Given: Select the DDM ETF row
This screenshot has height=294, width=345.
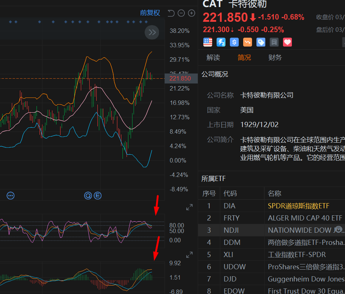Looking at the screenshot, I should tap(272, 242).
